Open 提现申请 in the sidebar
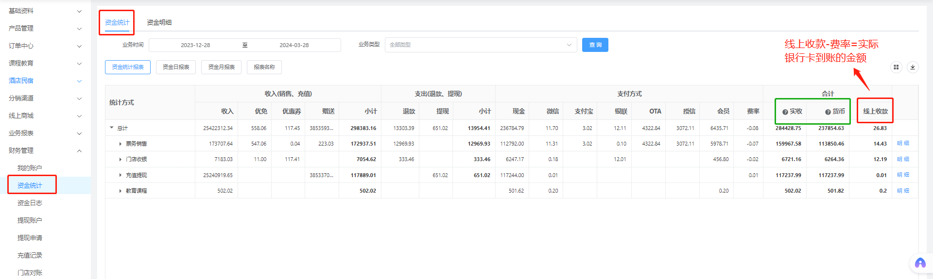This screenshot has width=933, height=279. 30,238
